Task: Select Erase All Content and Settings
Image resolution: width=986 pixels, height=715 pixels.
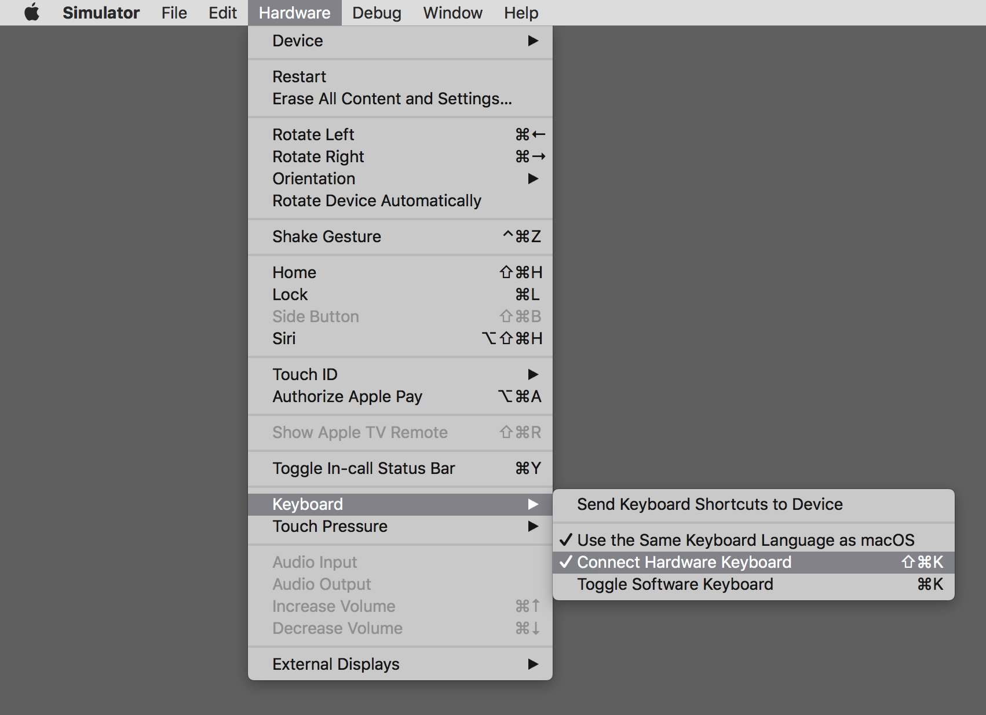Action: click(400, 99)
